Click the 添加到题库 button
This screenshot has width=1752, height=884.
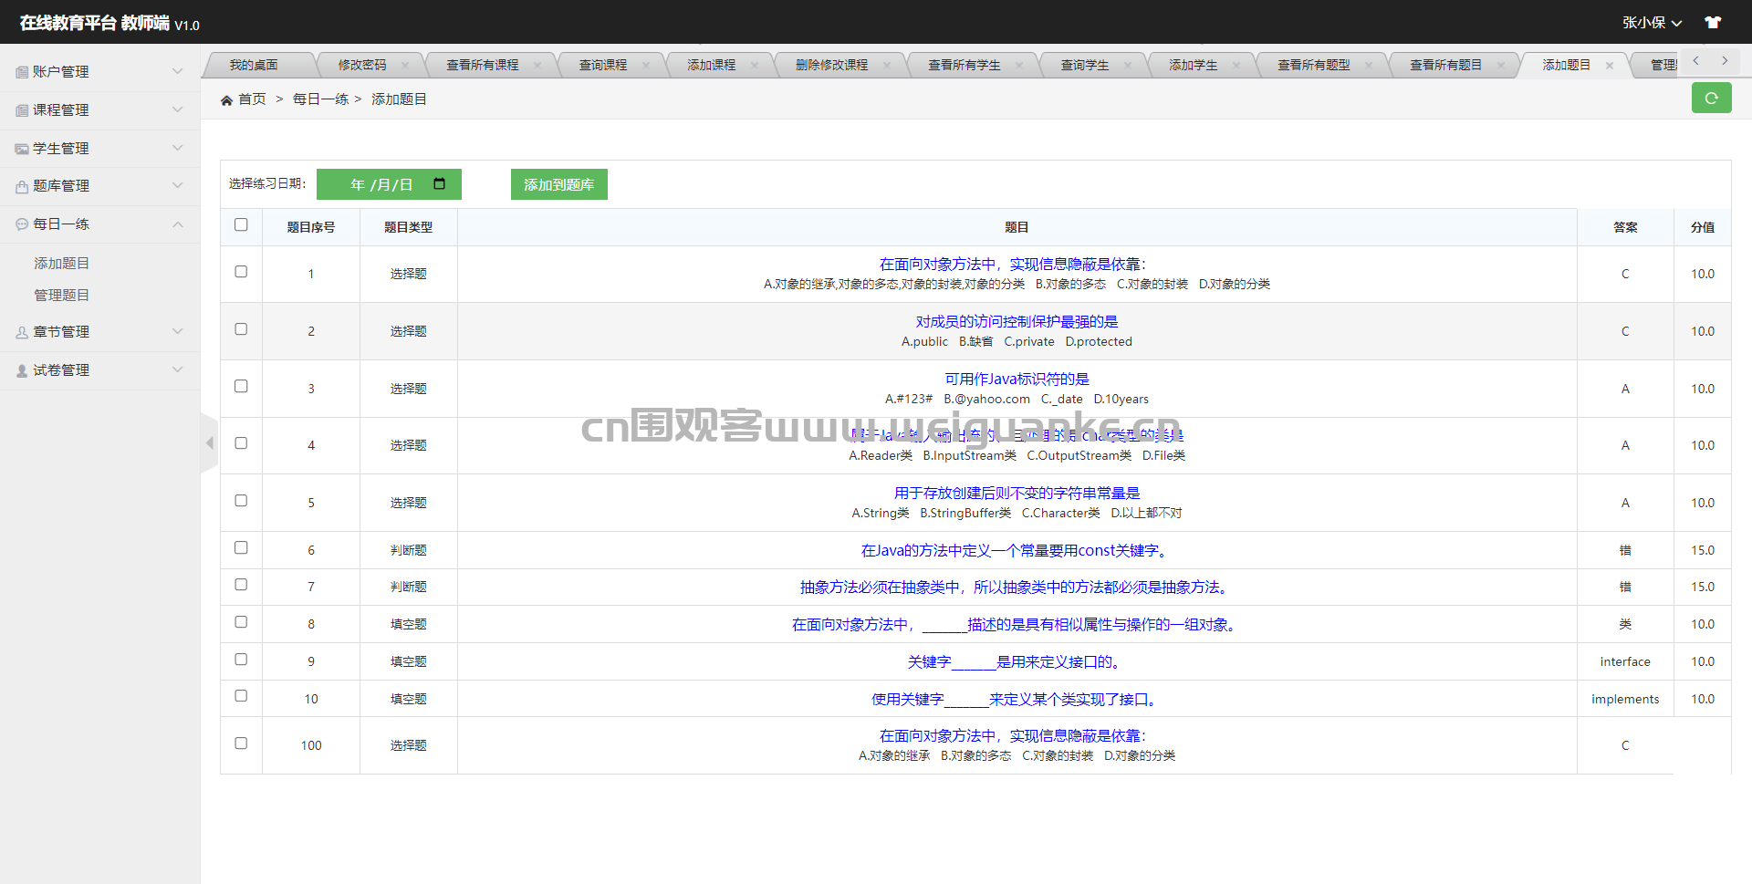(x=558, y=184)
